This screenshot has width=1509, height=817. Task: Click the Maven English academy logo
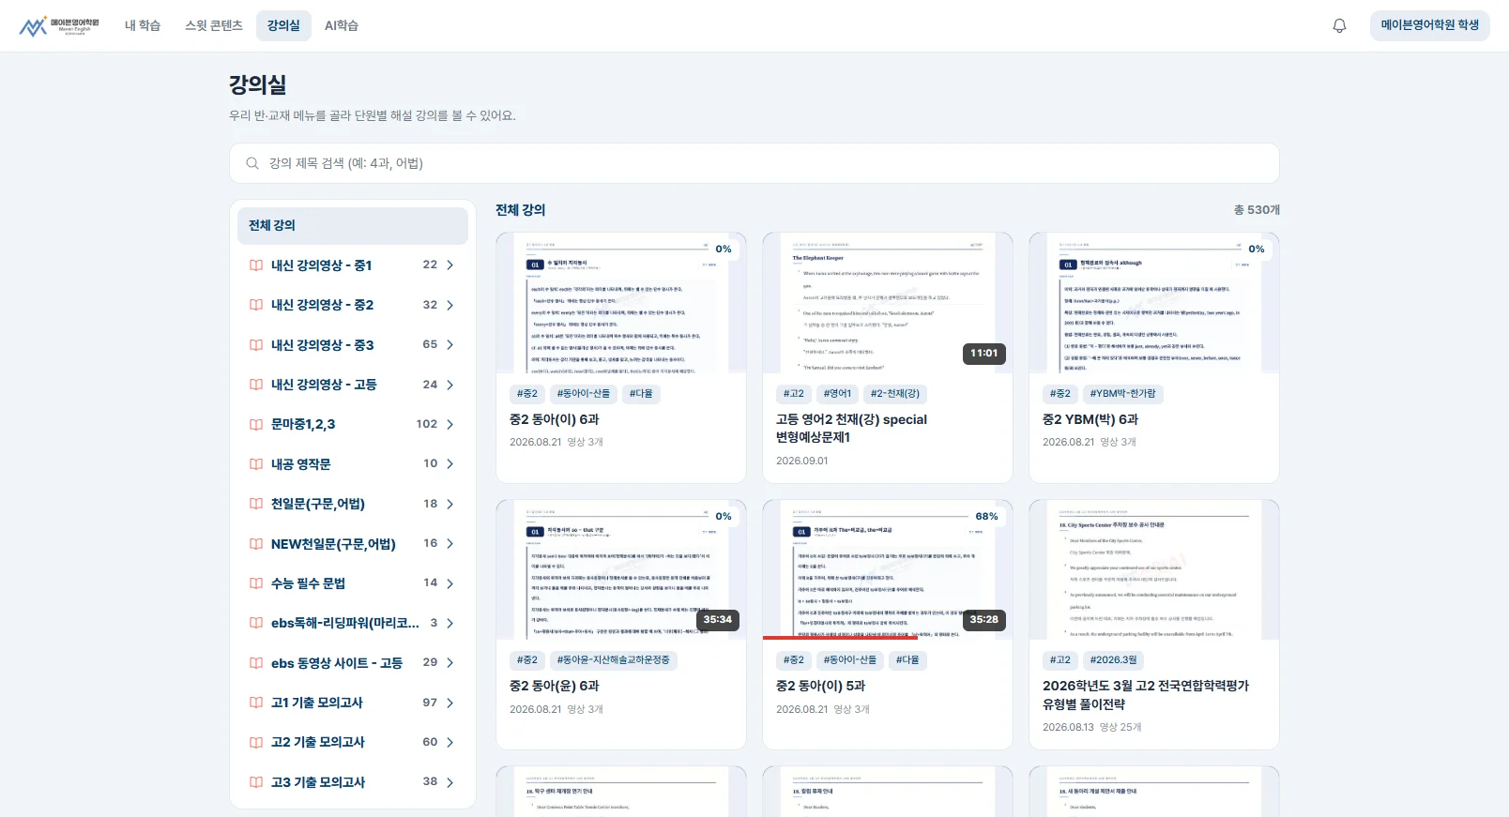click(59, 25)
